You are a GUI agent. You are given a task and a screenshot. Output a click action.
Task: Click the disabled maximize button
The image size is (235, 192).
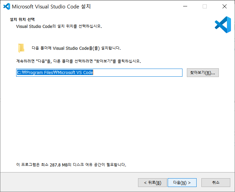(205, 6)
